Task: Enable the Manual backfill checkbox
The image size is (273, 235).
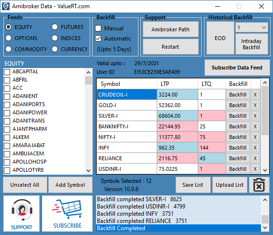Action: (98, 28)
